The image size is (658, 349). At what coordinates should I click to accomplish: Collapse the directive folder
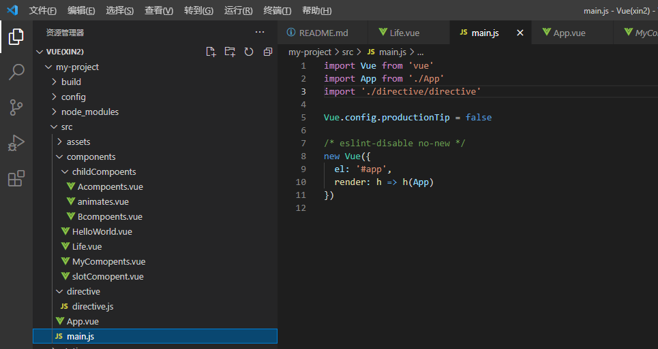coord(59,291)
